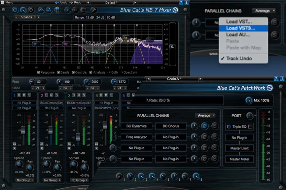Solo band 3 with its S button
286x190 pixels.
[84, 95]
